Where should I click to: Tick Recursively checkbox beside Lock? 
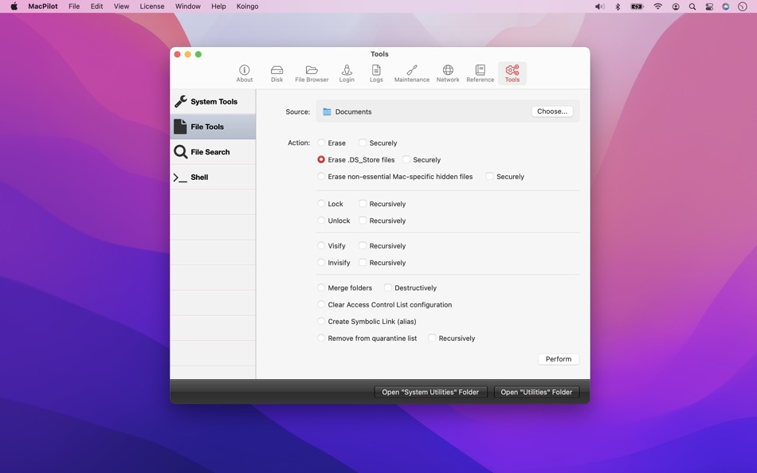point(363,204)
